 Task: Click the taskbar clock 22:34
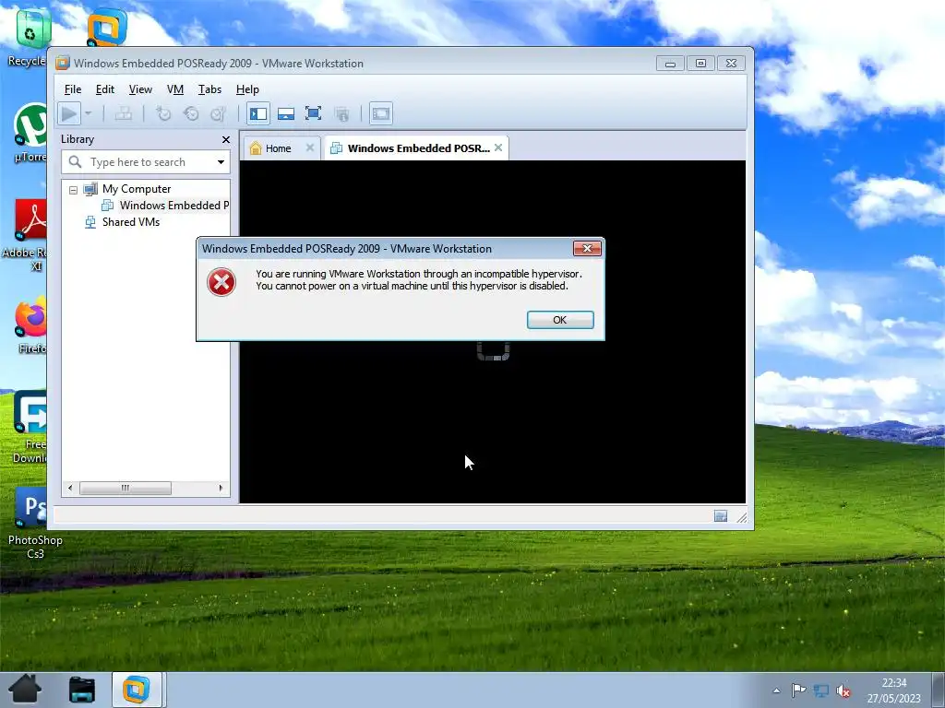pyautogui.click(x=894, y=683)
